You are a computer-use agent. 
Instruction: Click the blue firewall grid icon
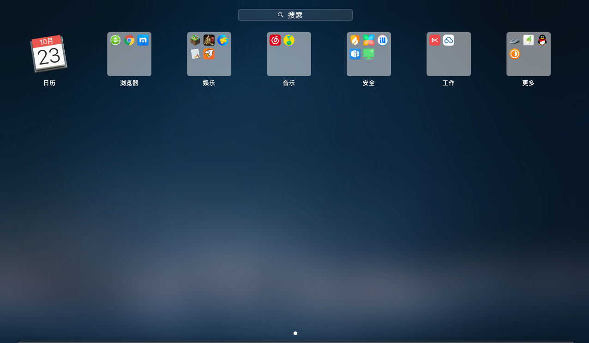(x=355, y=54)
